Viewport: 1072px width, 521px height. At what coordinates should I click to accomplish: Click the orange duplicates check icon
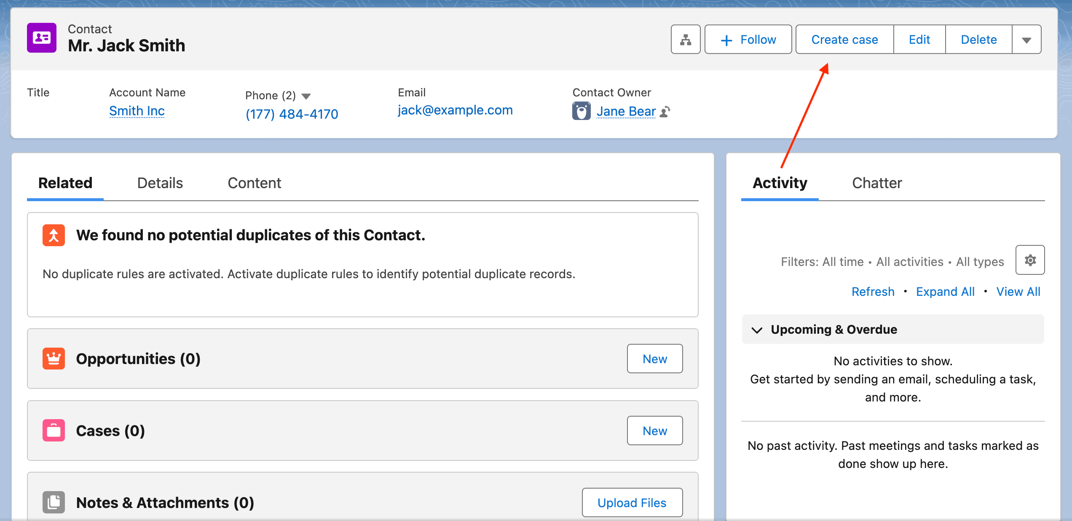point(54,235)
